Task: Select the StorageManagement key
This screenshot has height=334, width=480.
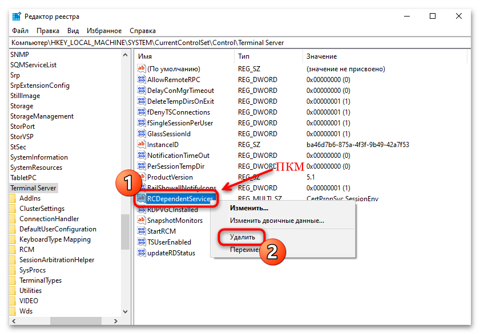Action: [x=42, y=116]
